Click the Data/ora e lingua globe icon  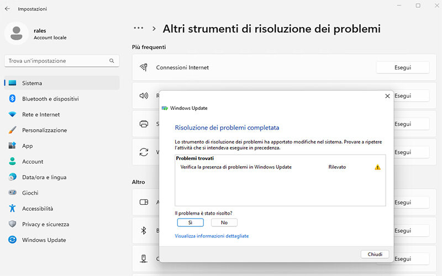click(x=12, y=177)
